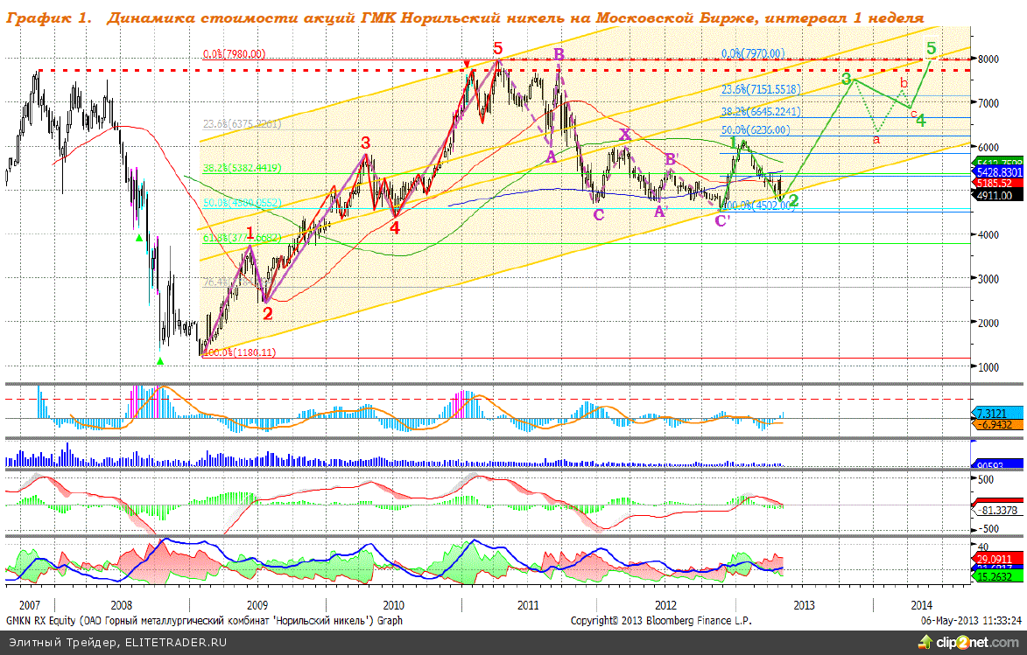Click the black 4911.00 last price tag
The height and width of the screenshot is (655, 1027).
(x=994, y=196)
